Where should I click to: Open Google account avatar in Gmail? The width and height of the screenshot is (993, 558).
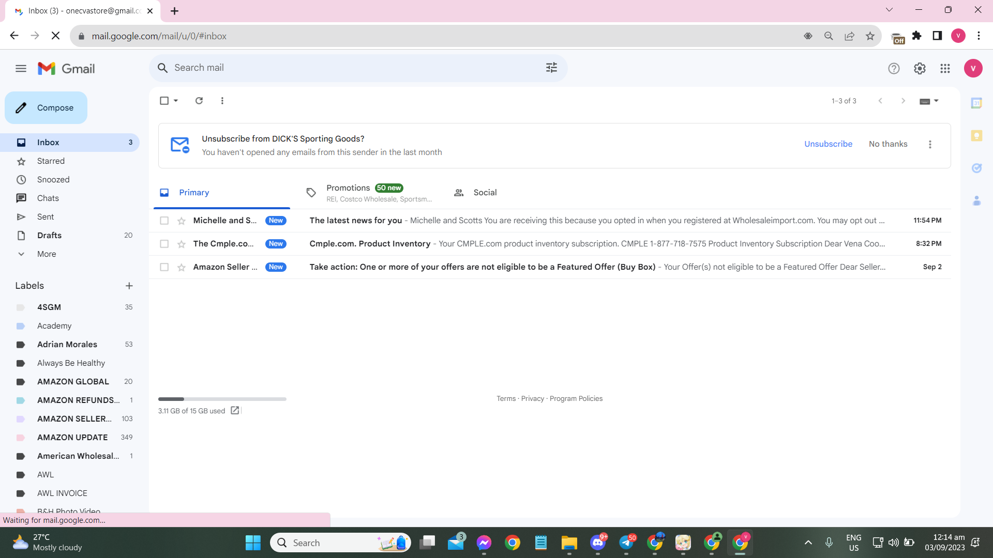point(973,68)
